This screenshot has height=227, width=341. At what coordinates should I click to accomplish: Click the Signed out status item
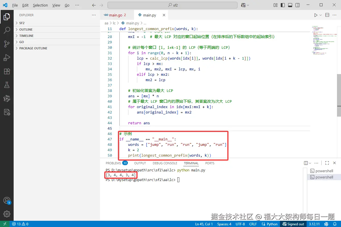pos(293,224)
